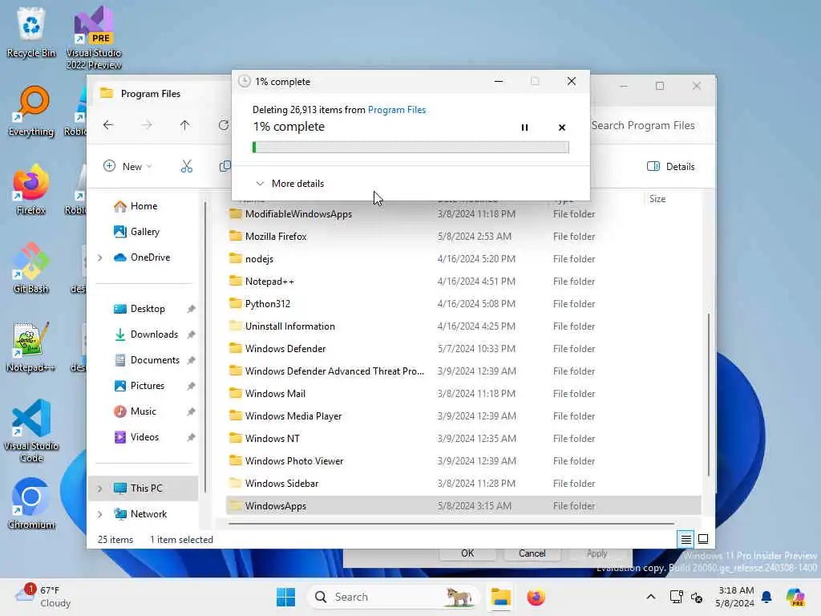The height and width of the screenshot is (616, 821).
Task: Open the New item dropdown
Action: coord(127,167)
